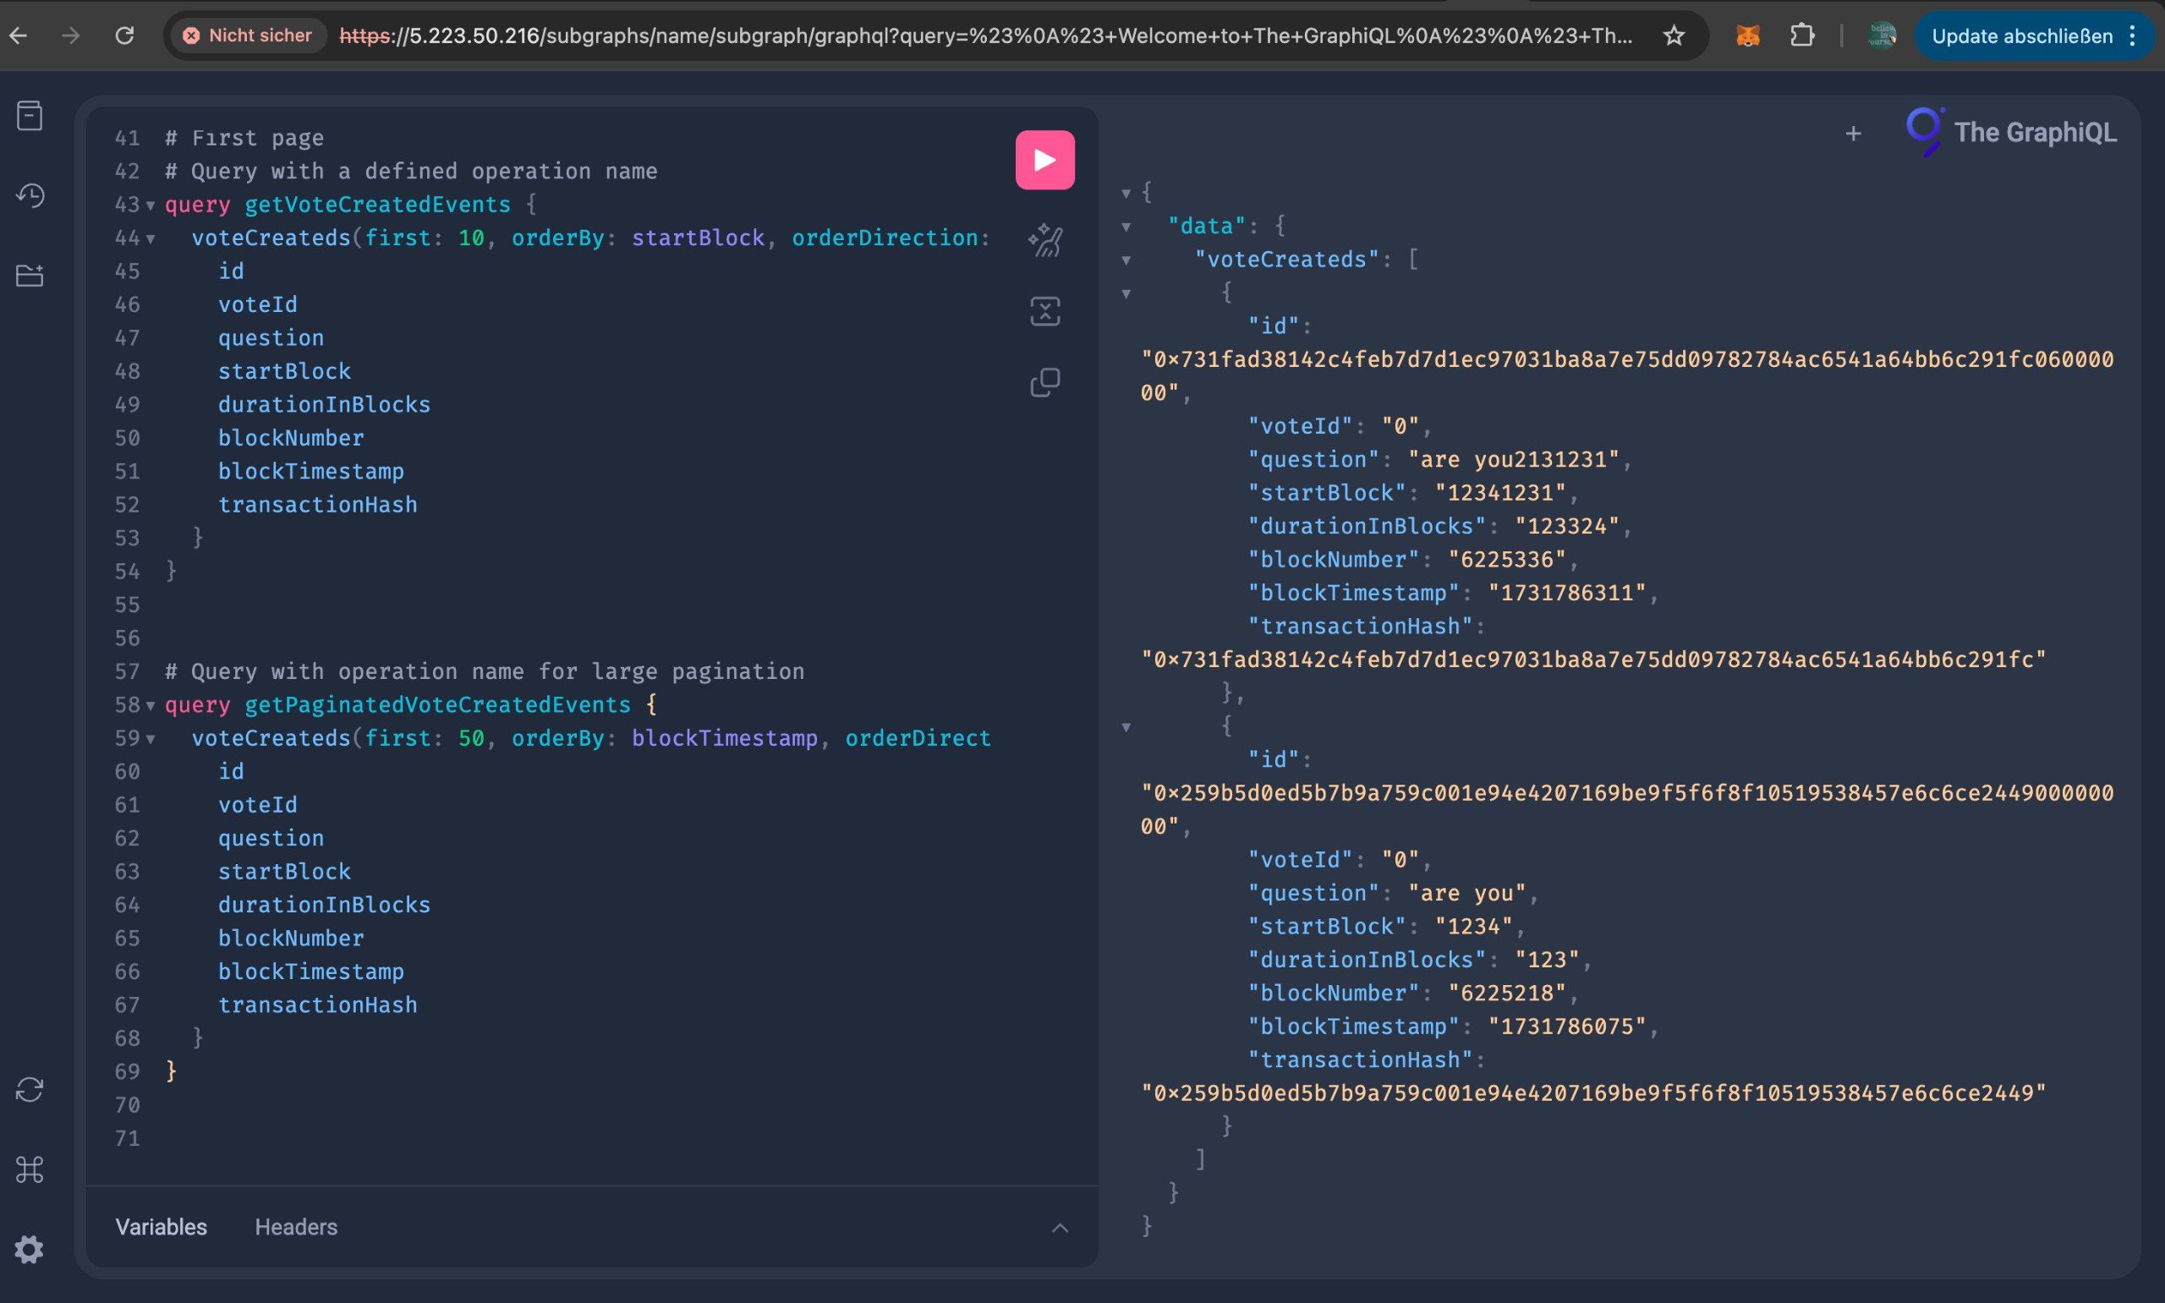Switch to the Headers tab
This screenshot has width=2165, height=1303.
[296, 1227]
